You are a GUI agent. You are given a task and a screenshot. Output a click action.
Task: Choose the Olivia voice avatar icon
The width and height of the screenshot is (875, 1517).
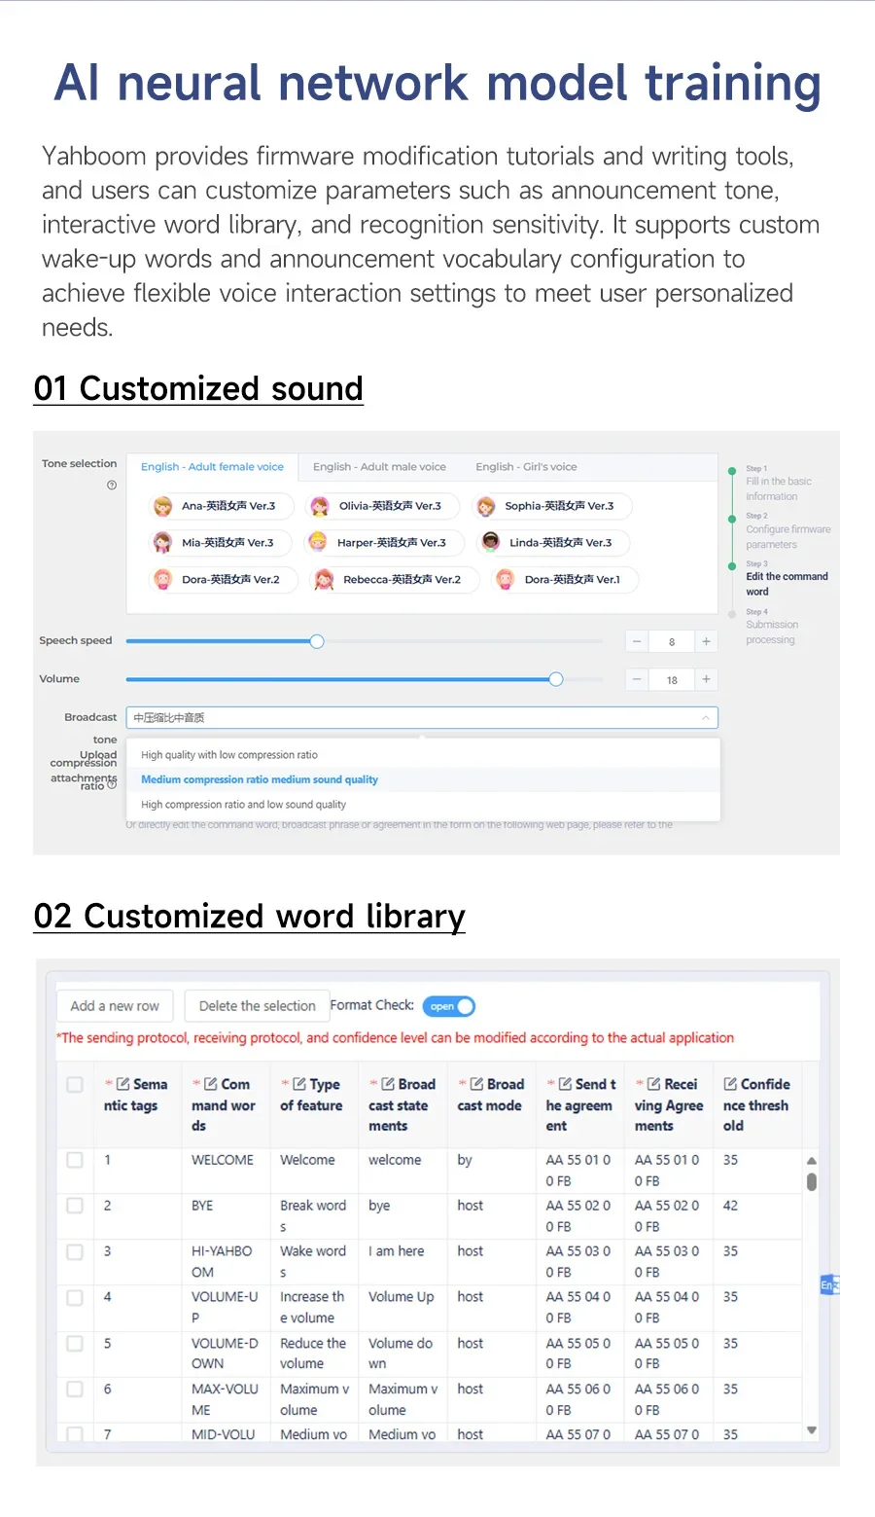pyautogui.click(x=319, y=506)
